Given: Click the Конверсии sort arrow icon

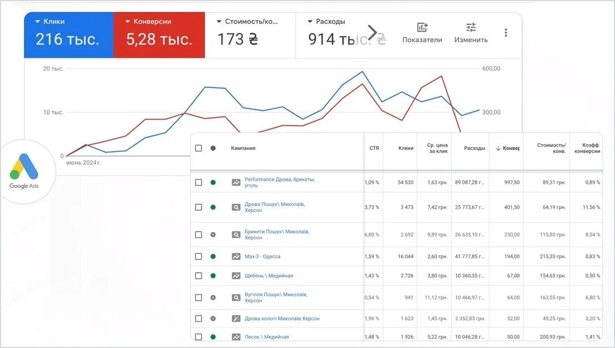Looking at the screenshot, I should click(498, 148).
